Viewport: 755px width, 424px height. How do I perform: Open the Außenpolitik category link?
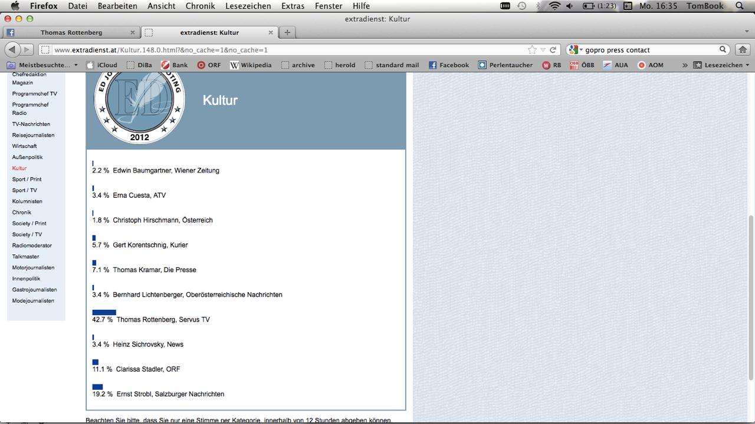coord(28,157)
